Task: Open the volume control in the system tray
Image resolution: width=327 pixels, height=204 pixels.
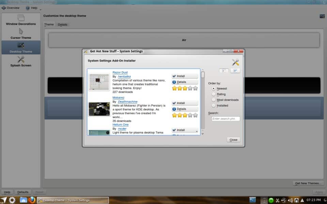Action: tap(290, 201)
